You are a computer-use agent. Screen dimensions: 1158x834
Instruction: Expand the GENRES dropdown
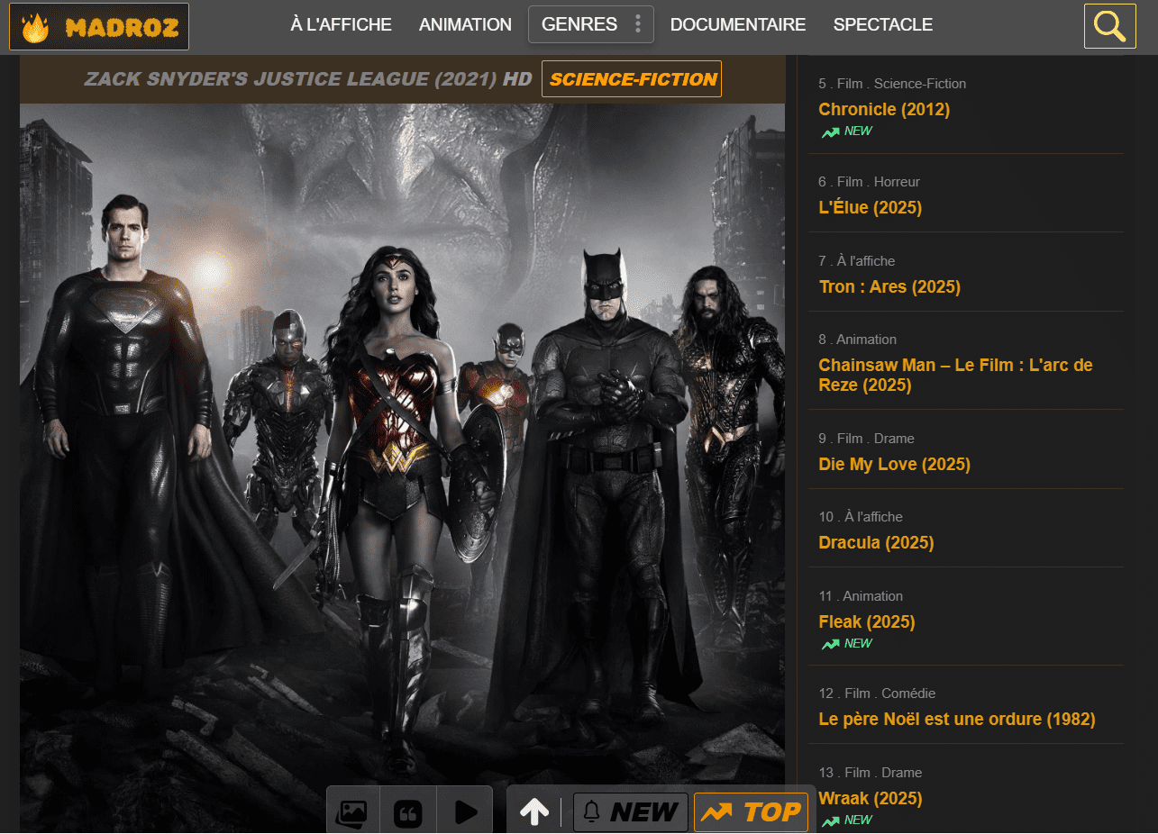click(x=590, y=24)
